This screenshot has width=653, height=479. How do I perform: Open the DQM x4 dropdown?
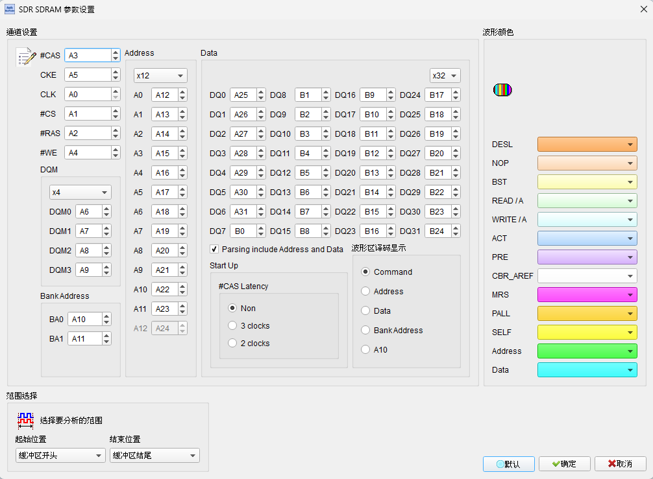(x=80, y=192)
